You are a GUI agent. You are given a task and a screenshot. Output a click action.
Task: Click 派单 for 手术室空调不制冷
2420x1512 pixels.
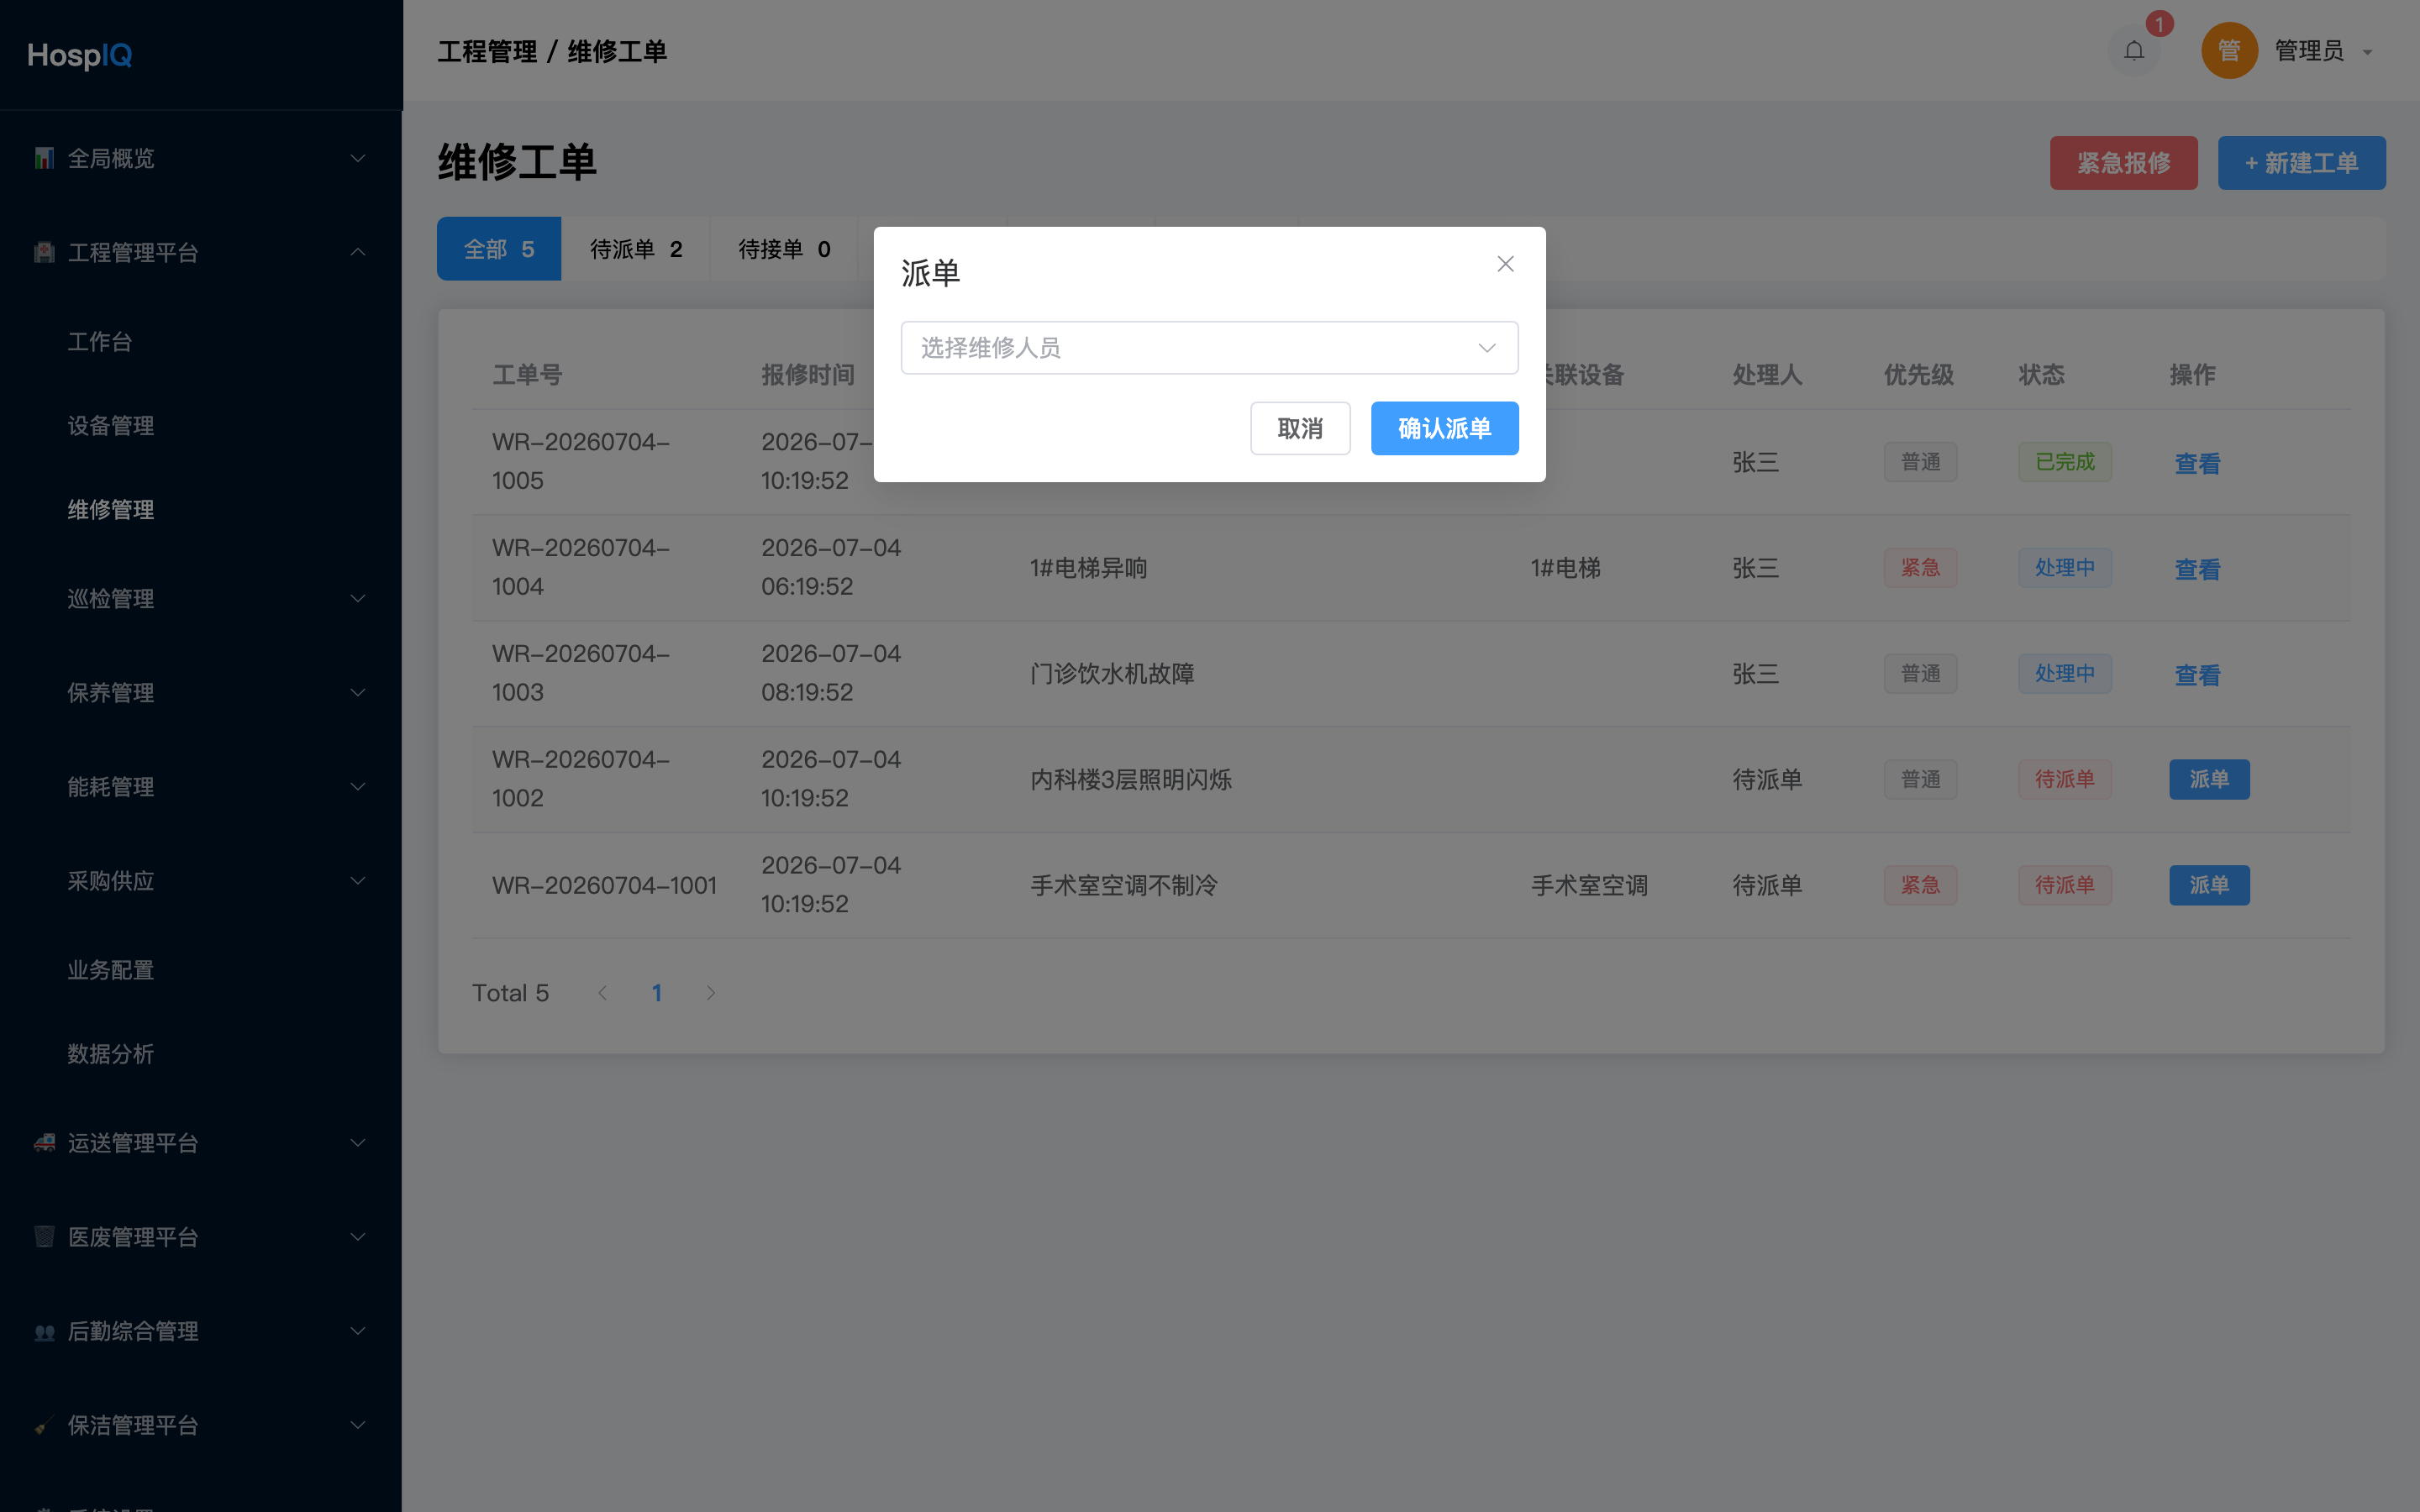pyautogui.click(x=2209, y=886)
